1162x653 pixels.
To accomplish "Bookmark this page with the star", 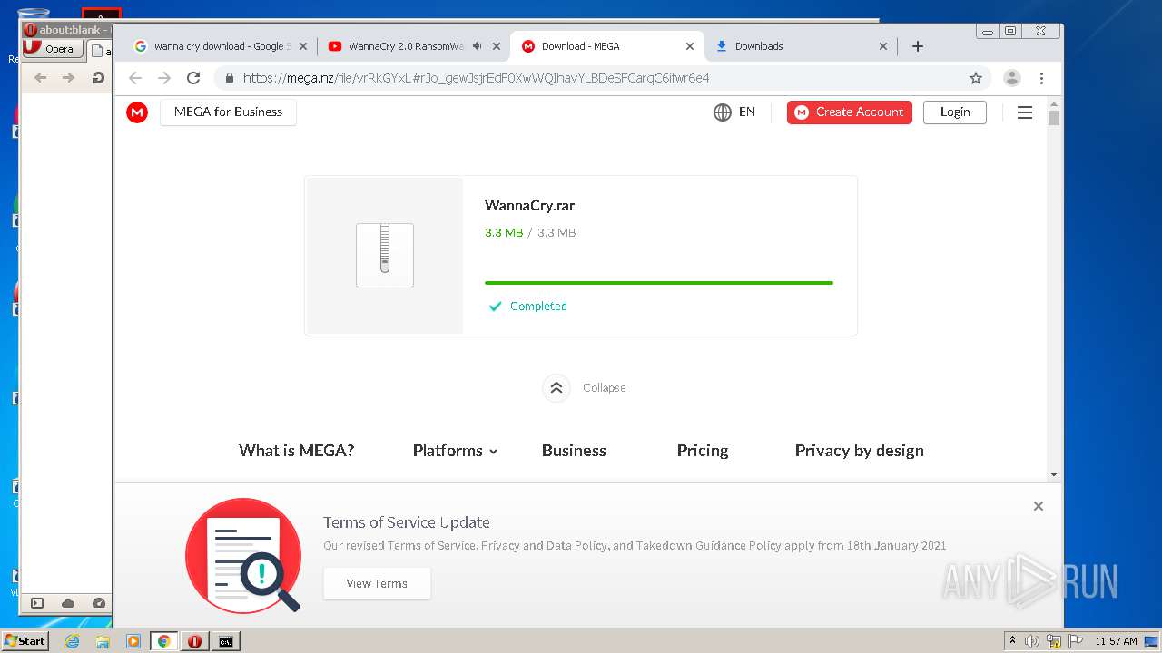I will pyautogui.click(x=976, y=78).
